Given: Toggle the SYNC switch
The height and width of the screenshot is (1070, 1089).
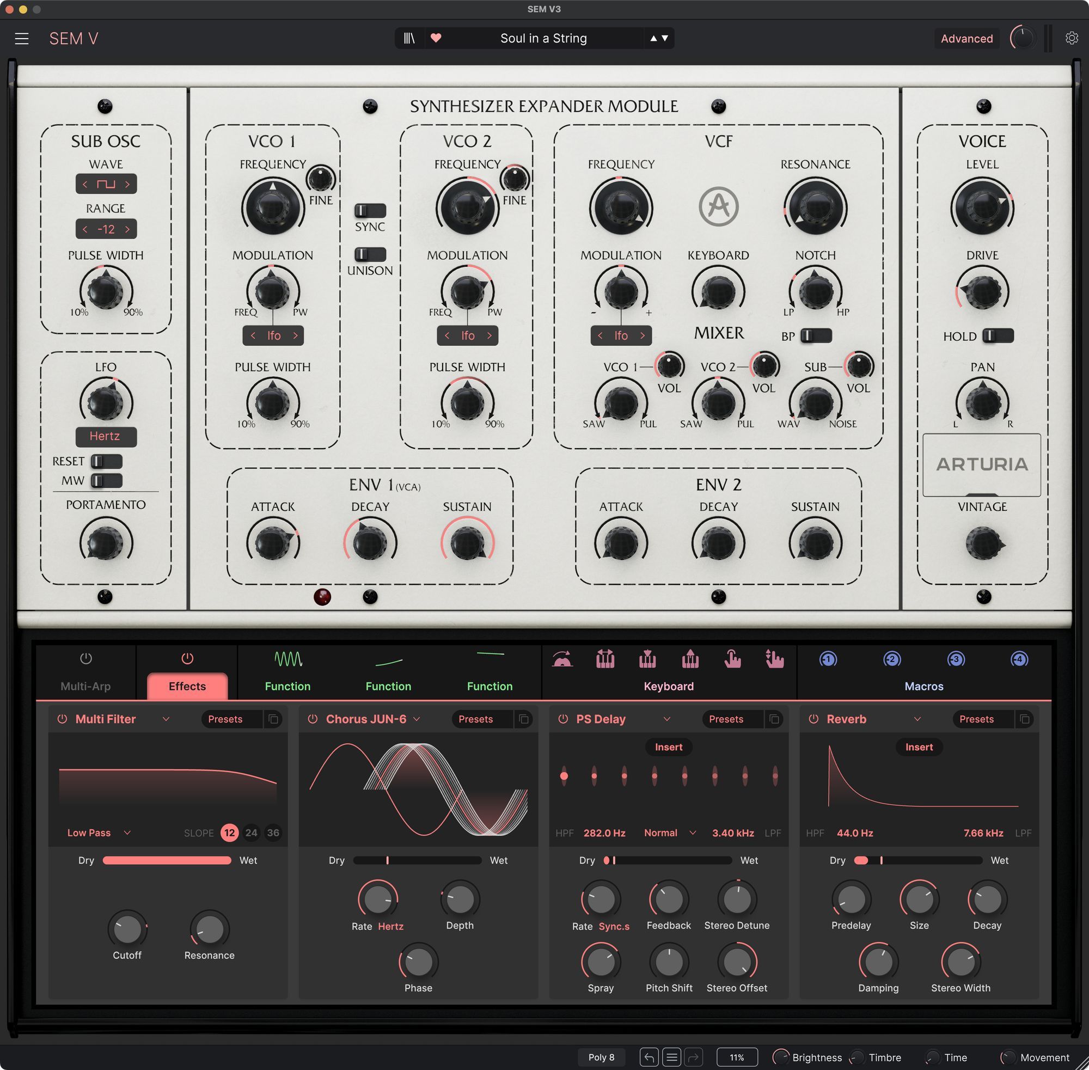Looking at the screenshot, I should pos(370,211).
